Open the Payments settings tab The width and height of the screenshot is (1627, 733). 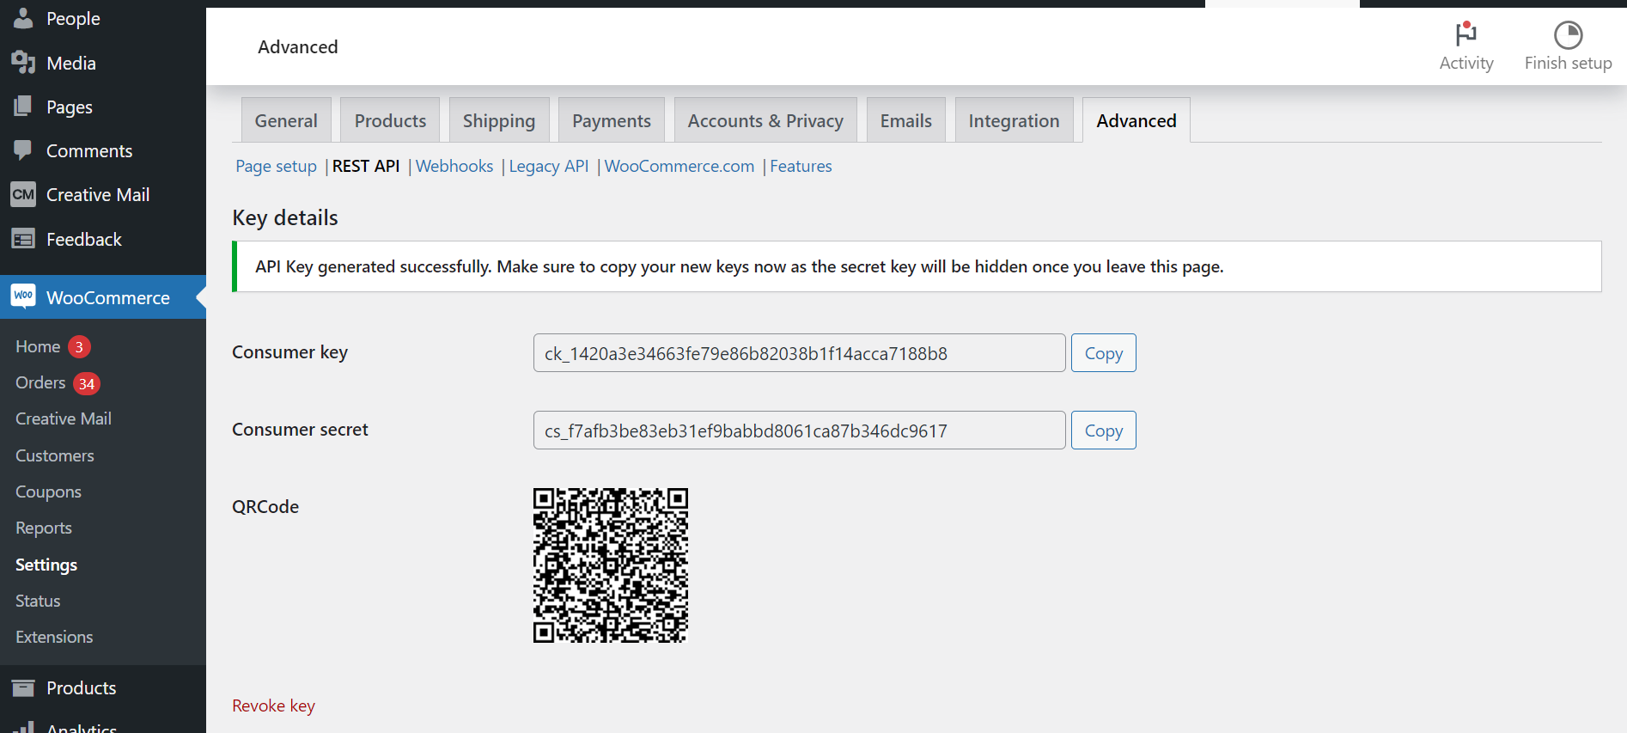tap(611, 121)
